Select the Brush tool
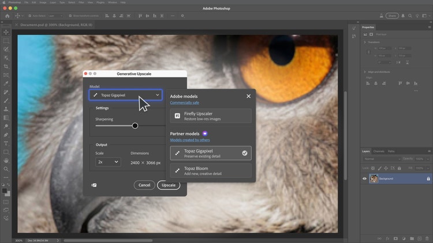Viewport: 433px width, 243px height. (x=6, y=101)
